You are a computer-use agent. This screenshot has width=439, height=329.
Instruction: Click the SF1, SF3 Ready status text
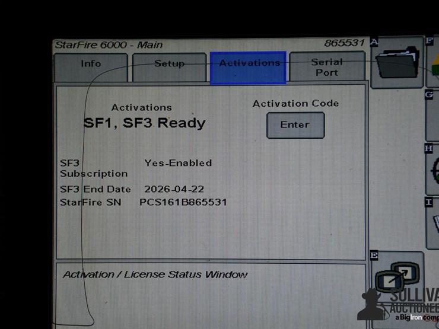pos(144,123)
